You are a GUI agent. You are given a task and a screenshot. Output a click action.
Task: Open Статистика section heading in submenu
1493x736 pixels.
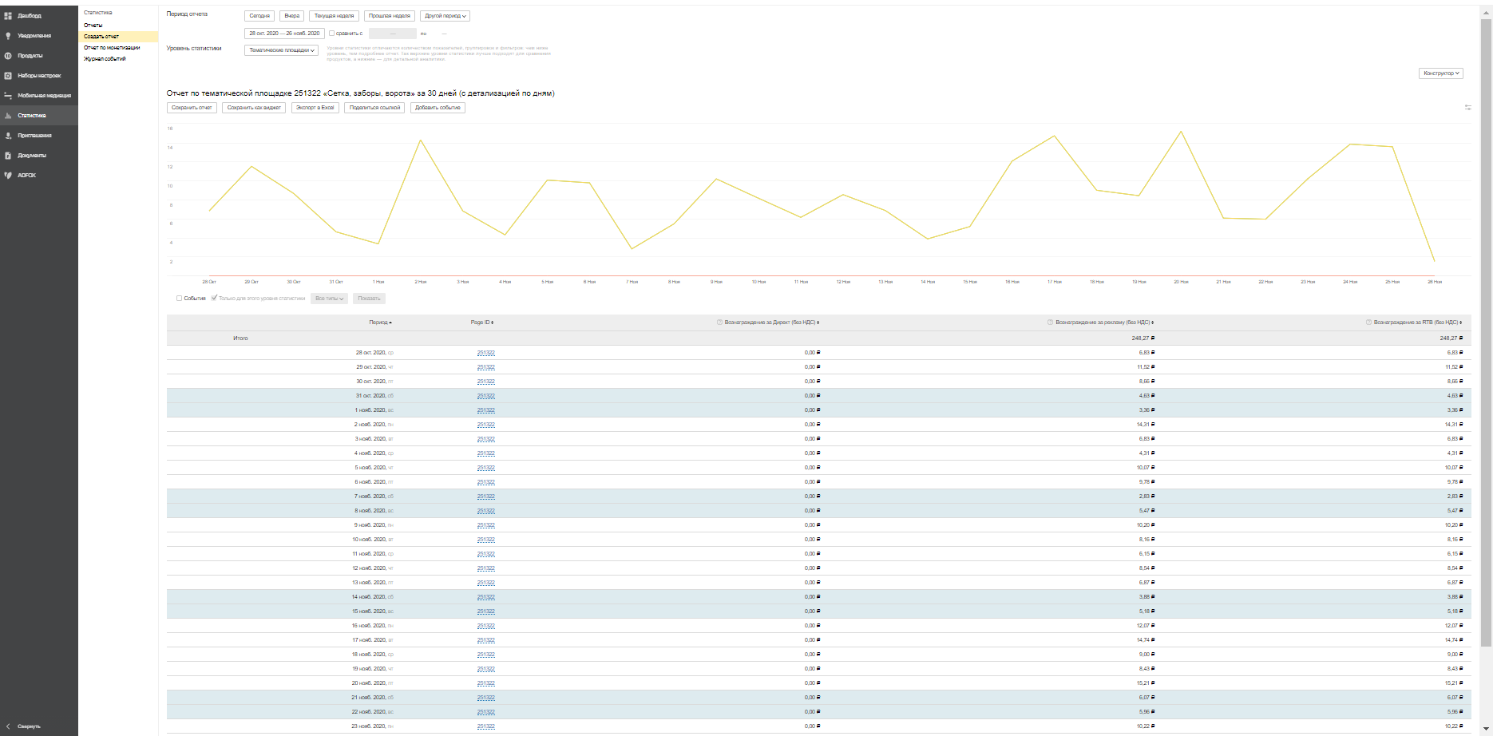point(98,13)
